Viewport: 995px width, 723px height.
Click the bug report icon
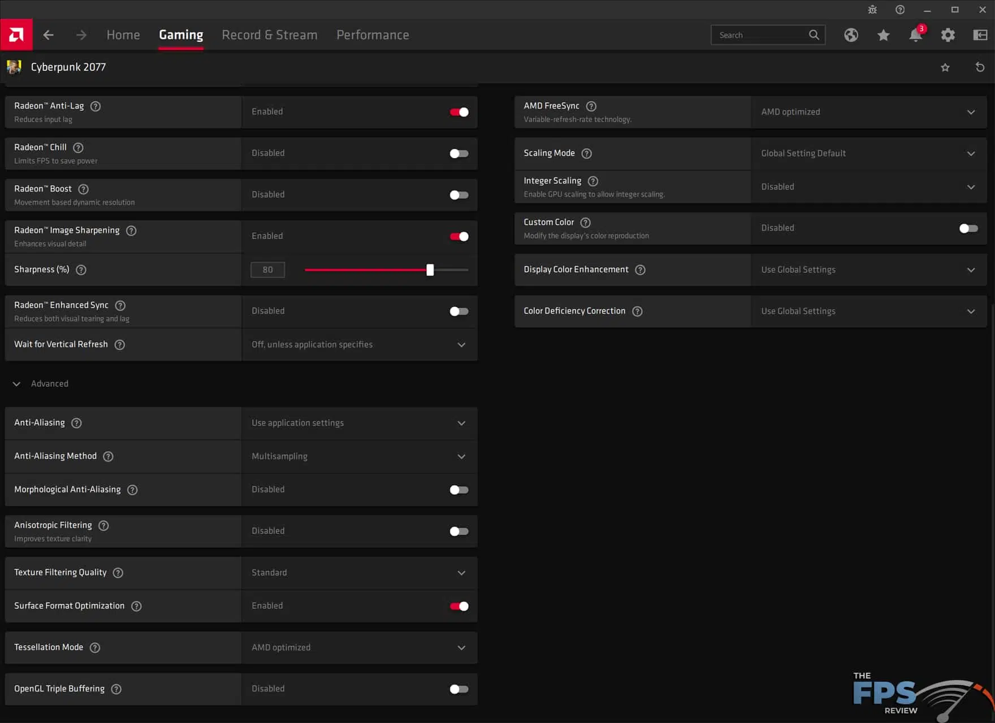click(872, 10)
